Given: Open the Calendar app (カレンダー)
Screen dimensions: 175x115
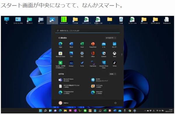Looking at the screenshot, I should pos(115,45).
